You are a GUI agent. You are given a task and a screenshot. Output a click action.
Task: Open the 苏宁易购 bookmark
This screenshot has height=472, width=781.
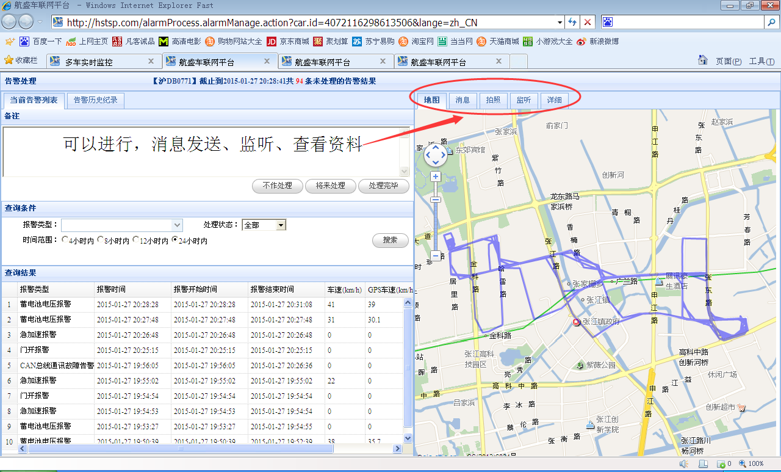[x=373, y=42]
